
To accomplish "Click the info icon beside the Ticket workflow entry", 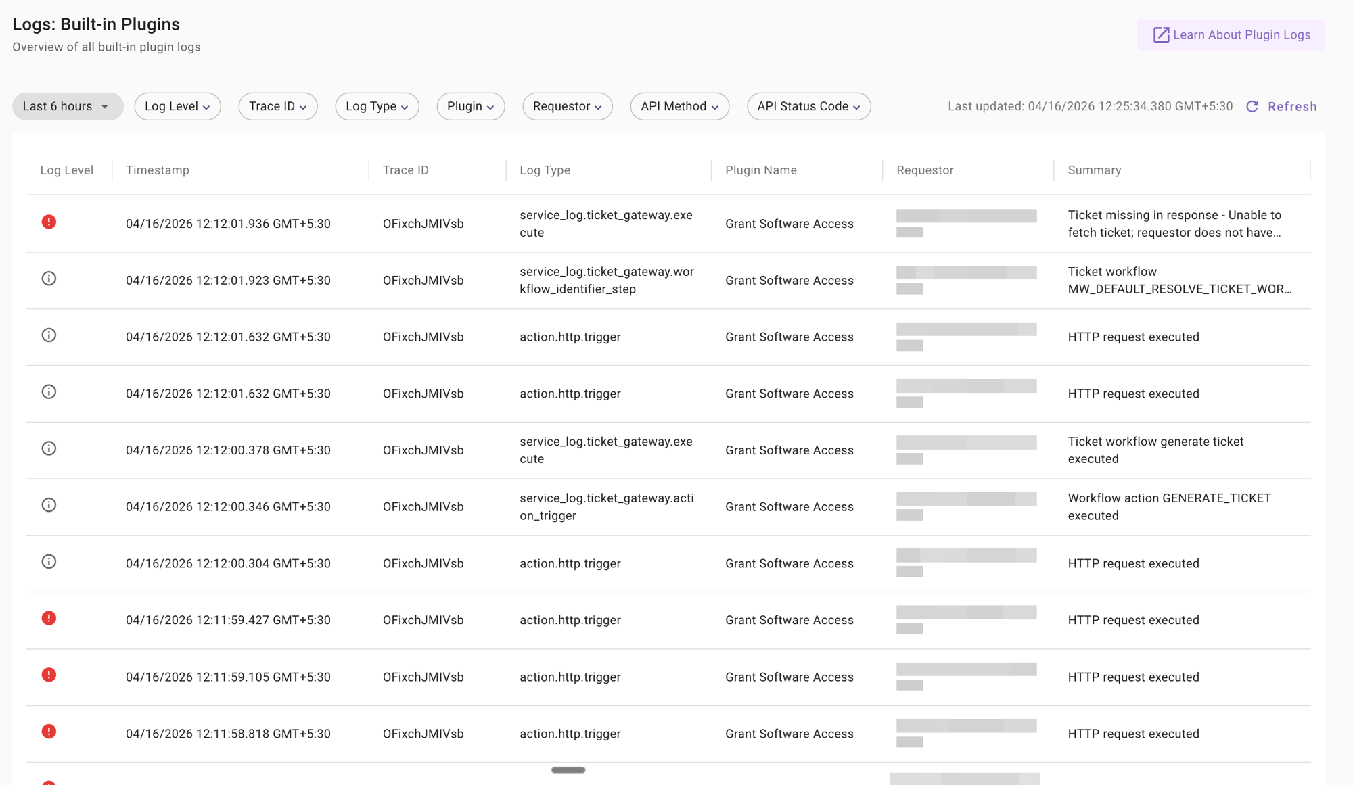I will click(x=49, y=279).
